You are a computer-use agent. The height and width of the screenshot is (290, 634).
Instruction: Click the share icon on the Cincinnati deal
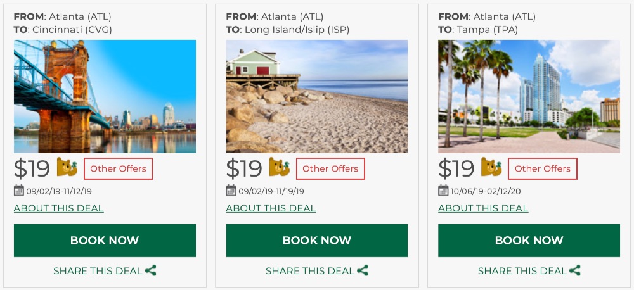coord(151,270)
